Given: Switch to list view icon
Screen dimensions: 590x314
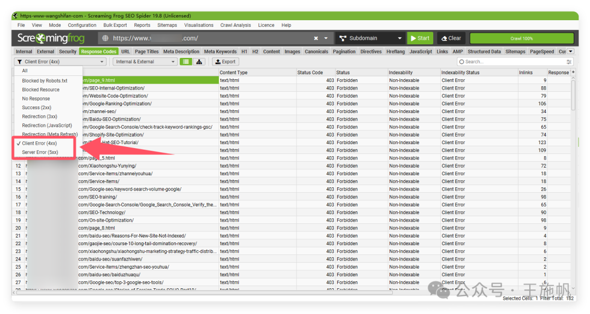Looking at the screenshot, I should click(x=186, y=62).
